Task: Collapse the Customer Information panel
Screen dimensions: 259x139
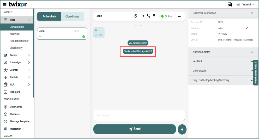Action: coord(252,13)
